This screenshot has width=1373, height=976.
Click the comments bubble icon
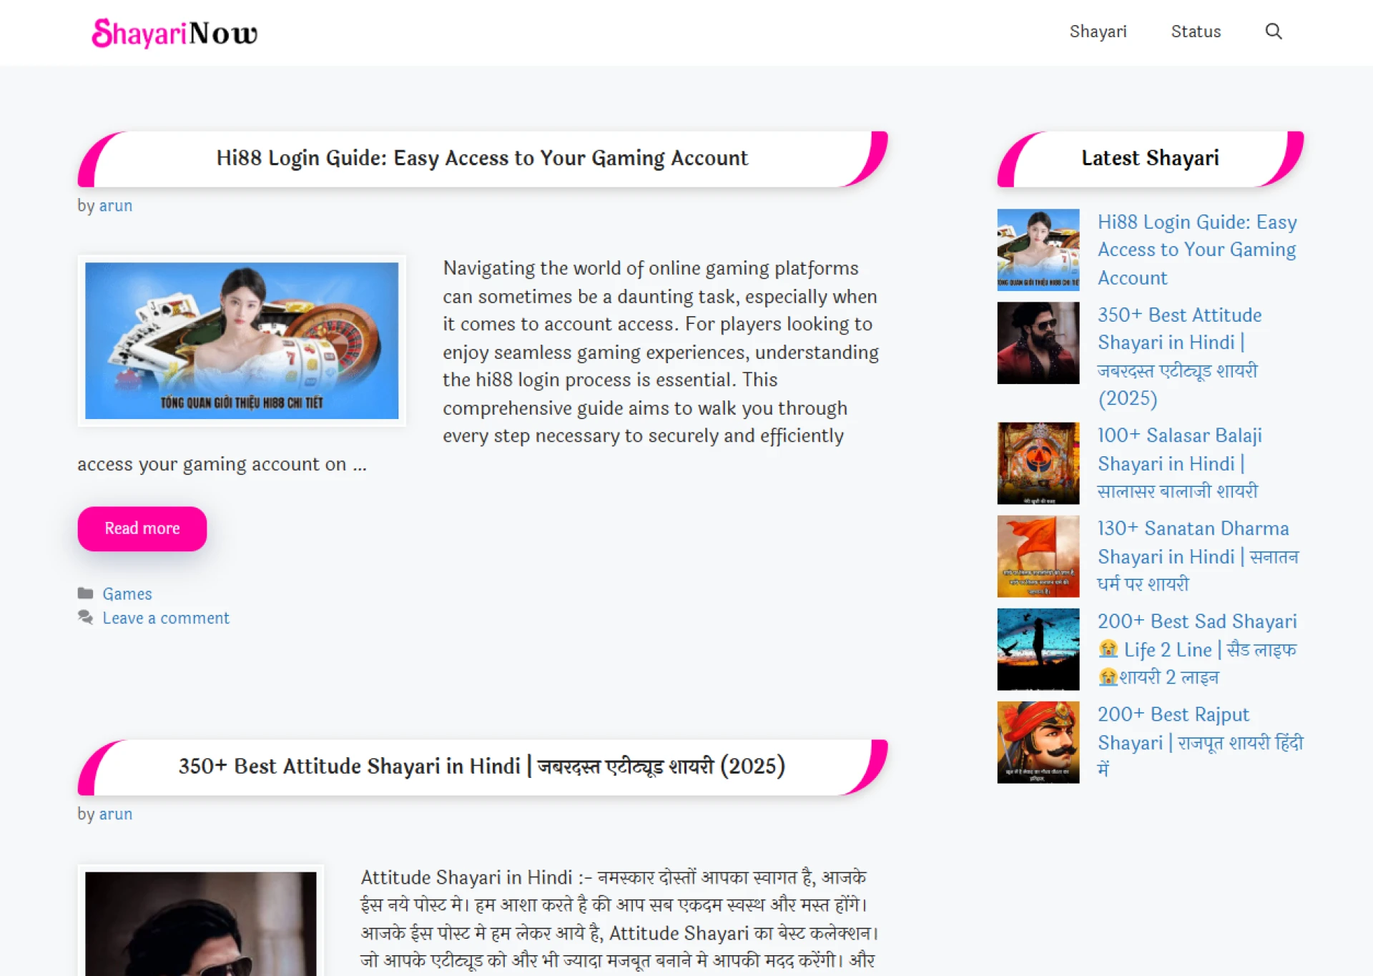(85, 617)
